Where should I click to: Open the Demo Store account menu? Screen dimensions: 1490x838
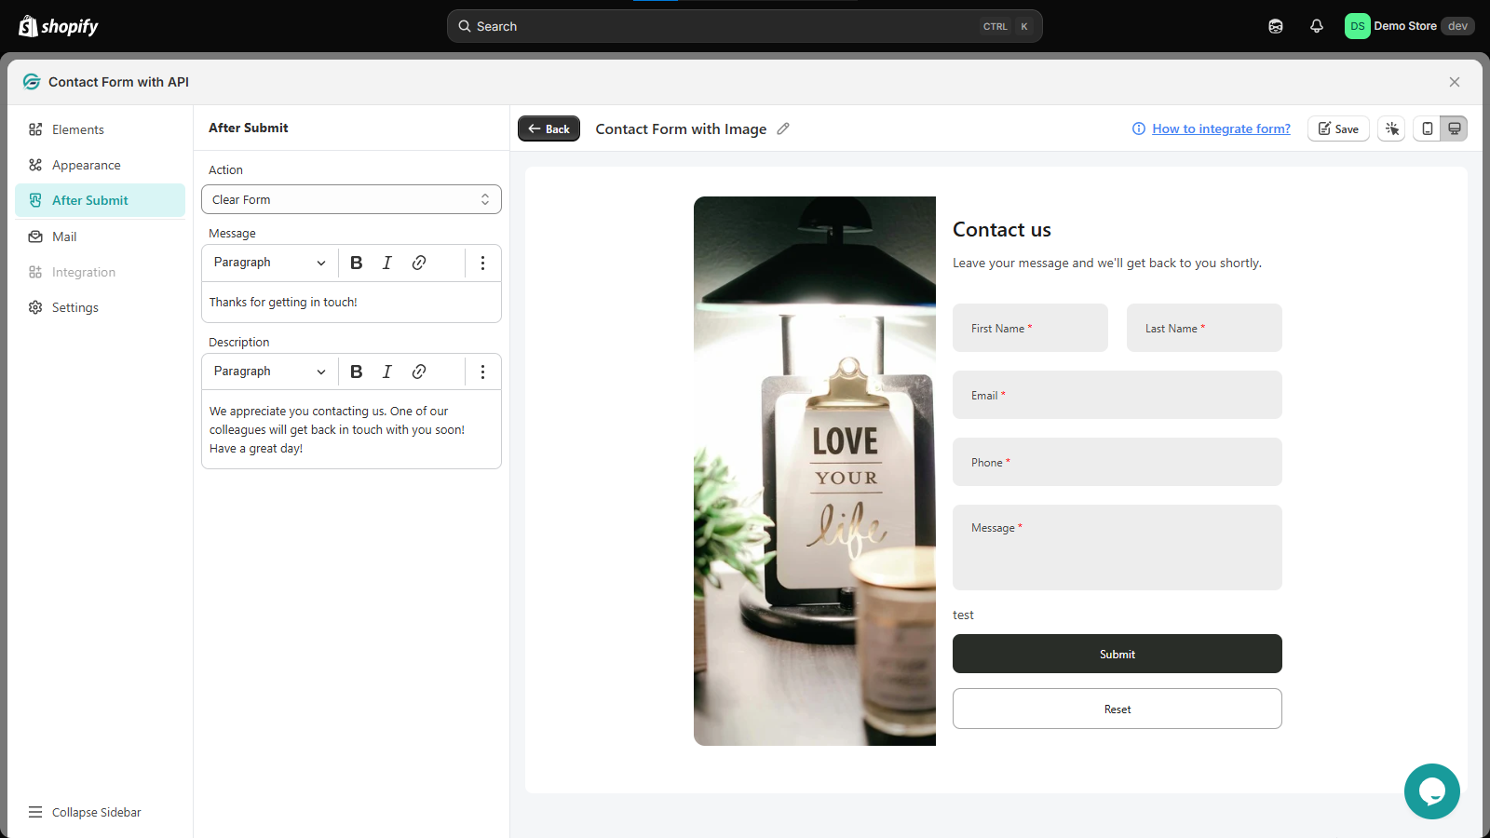[x=1409, y=26]
